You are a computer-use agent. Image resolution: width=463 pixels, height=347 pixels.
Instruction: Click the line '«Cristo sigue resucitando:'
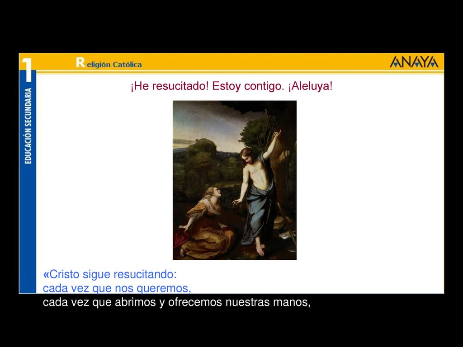click(110, 274)
